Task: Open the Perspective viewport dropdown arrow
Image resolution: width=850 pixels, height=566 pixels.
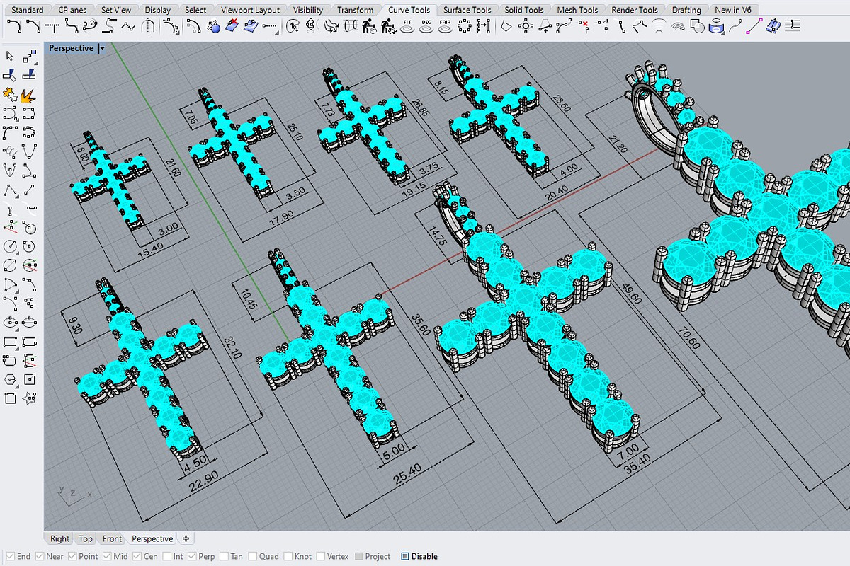Action: pos(102,48)
